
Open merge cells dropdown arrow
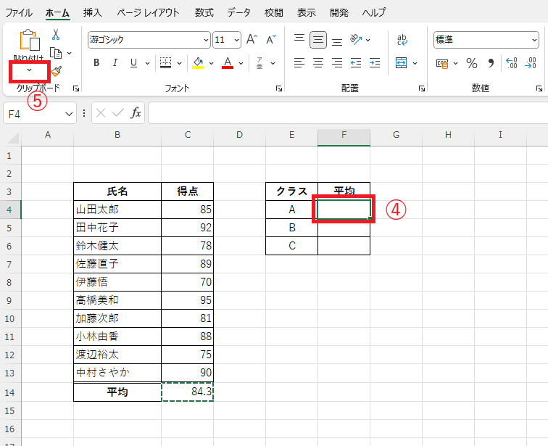point(415,63)
